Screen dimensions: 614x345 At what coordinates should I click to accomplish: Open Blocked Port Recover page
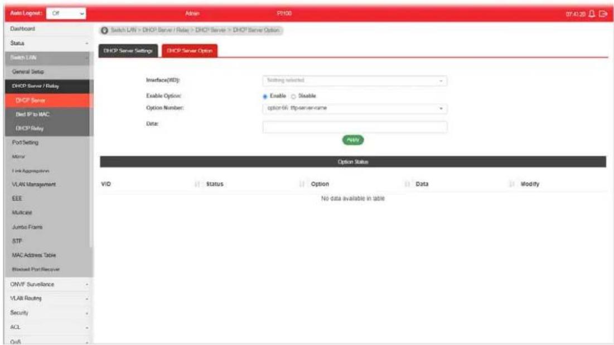tap(47, 269)
